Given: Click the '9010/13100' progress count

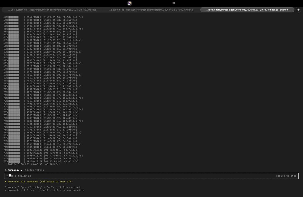Looking at the screenshot, I should click(x=34, y=75).
